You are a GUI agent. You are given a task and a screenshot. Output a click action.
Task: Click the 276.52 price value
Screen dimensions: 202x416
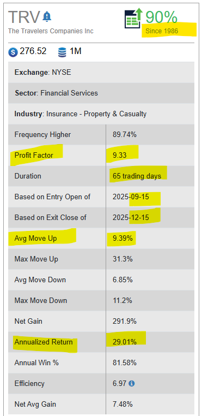click(x=33, y=51)
